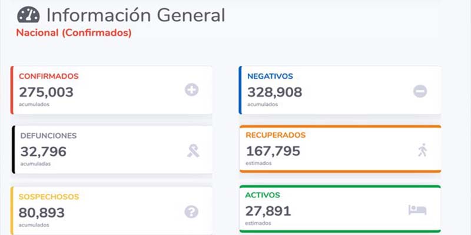Click the ribbon icon in Defunciones card

[193, 151]
